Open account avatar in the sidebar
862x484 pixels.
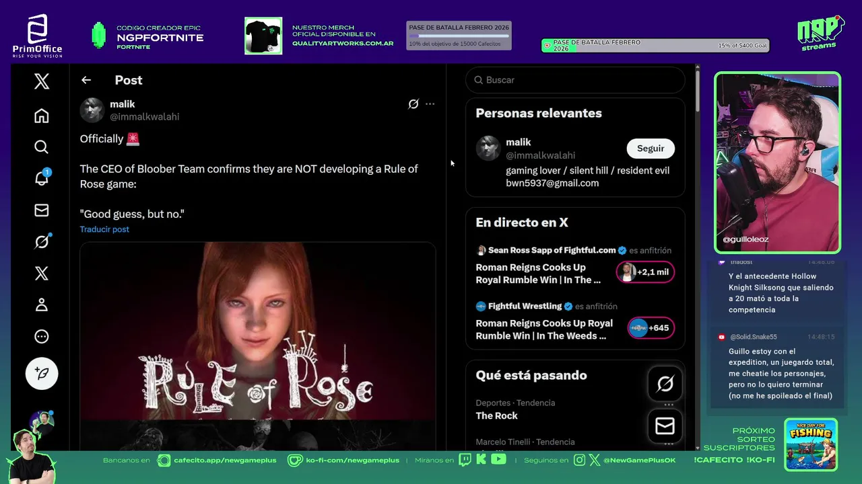[x=42, y=422]
